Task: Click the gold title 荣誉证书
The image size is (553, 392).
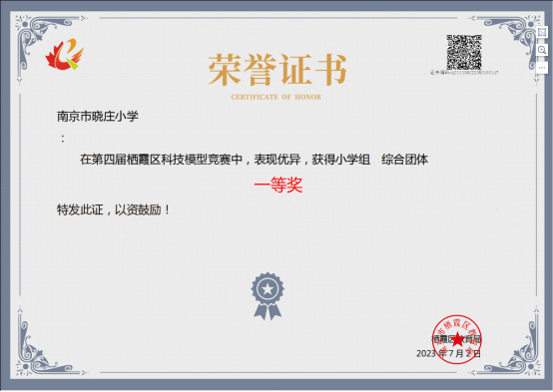Action: [x=277, y=70]
